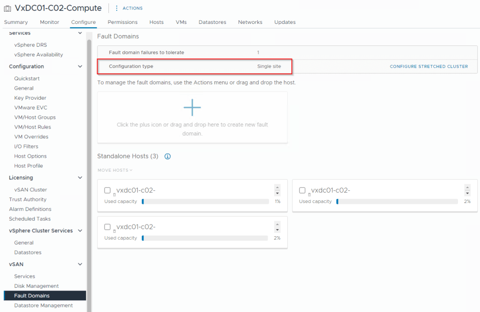
Task: Open VM/Host Rules
Action: pos(32,127)
